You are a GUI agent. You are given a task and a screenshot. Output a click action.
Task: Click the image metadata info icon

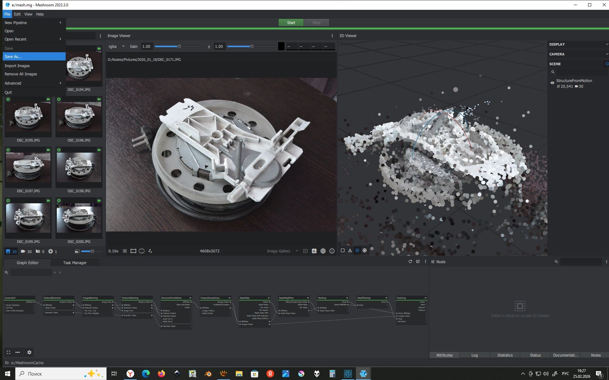point(332,251)
